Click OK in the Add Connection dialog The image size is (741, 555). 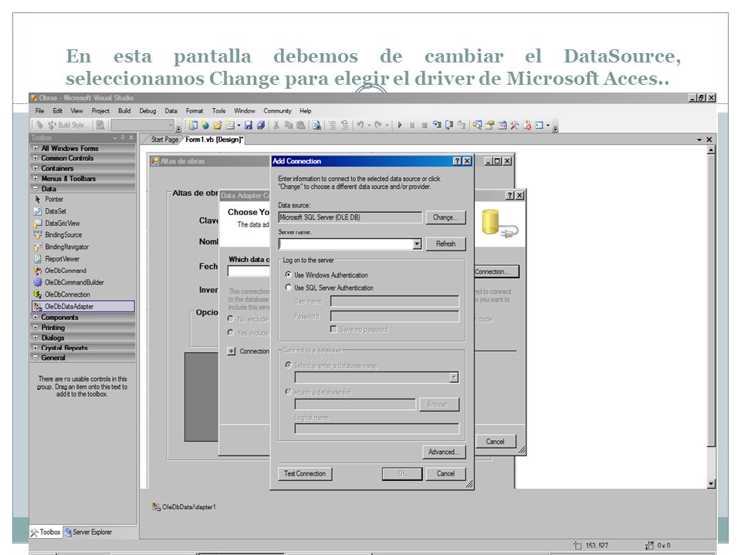[402, 473]
